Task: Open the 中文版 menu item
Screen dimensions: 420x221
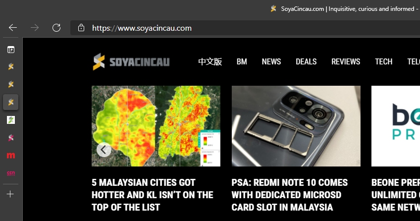Action: pyautogui.click(x=210, y=61)
